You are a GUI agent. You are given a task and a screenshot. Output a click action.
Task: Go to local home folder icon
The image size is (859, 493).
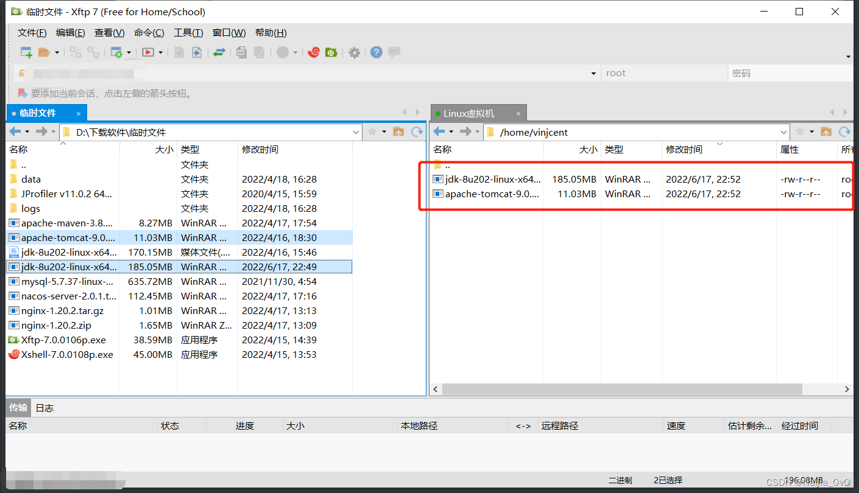coord(398,131)
